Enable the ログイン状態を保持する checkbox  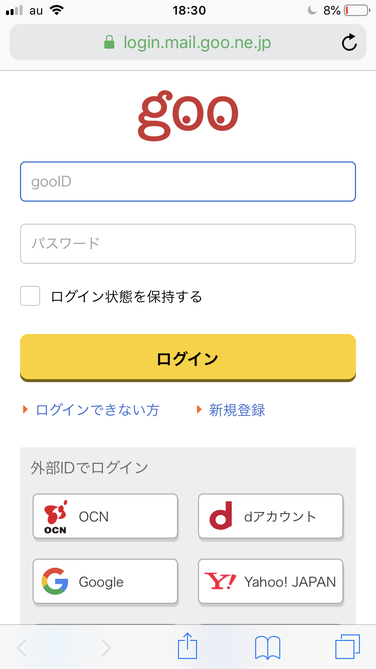tap(30, 296)
